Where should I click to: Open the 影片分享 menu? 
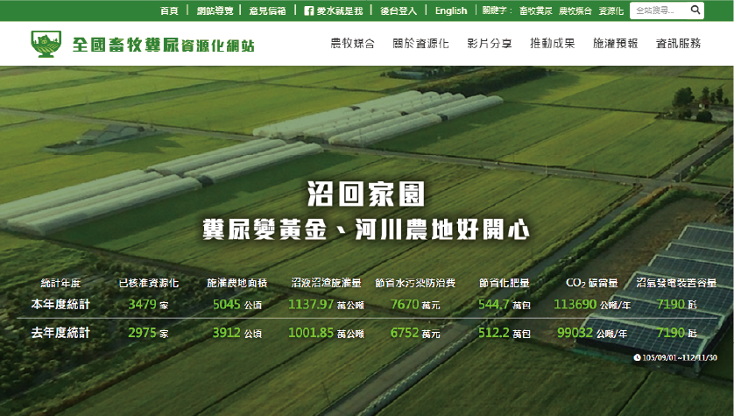pos(489,44)
